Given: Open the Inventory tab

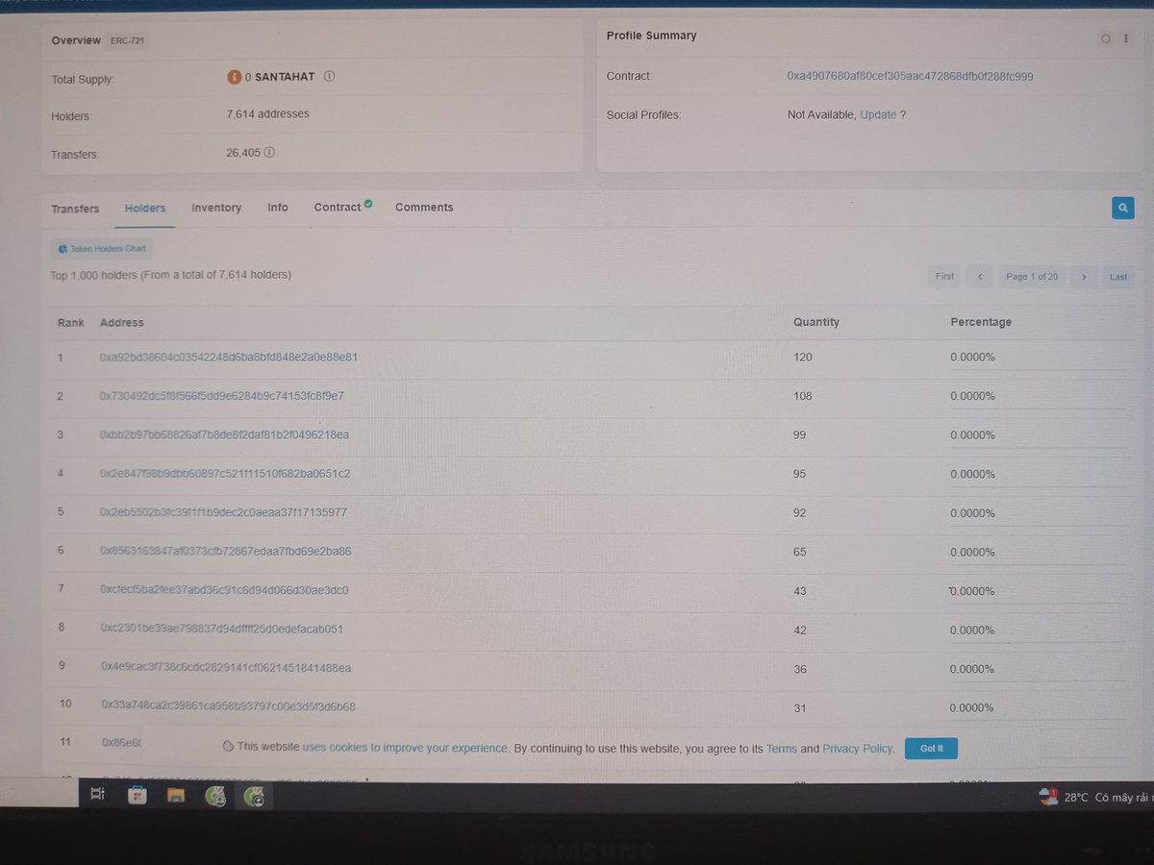Looking at the screenshot, I should (216, 208).
